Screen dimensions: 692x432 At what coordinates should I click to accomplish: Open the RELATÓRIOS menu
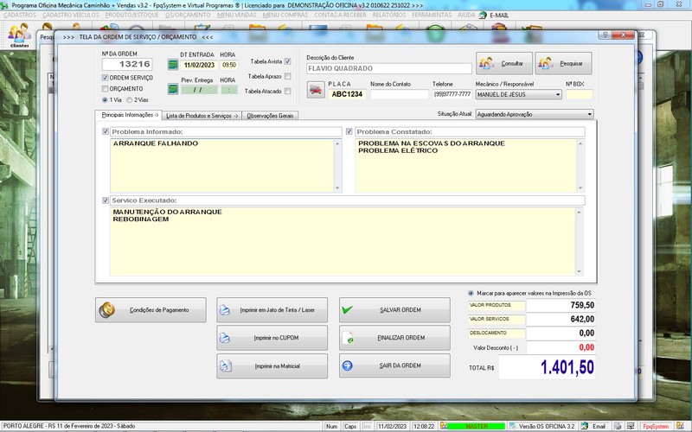[x=388, y=15]
